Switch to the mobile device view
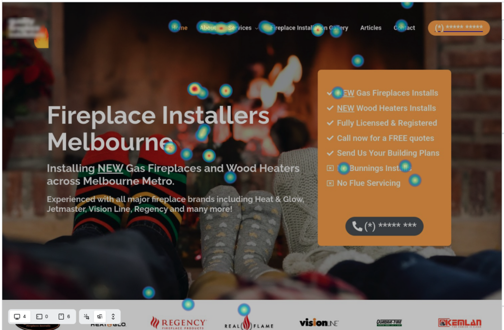The image size is (504, 330). [62, 317]
